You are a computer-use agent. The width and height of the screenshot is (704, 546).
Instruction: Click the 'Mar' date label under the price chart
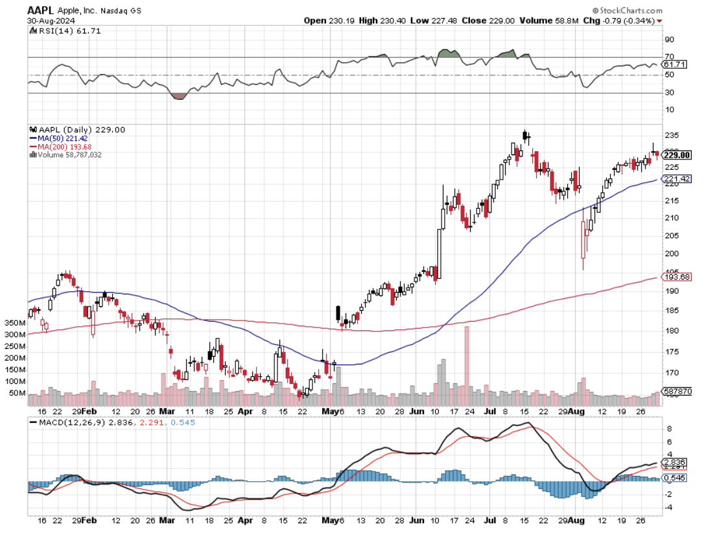(167, 411)
